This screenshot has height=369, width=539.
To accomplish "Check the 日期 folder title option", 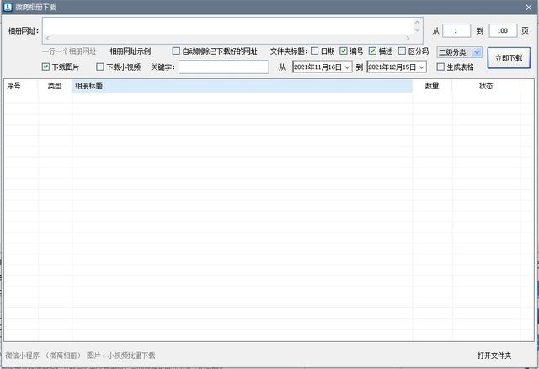I will (x=315, y=51).
